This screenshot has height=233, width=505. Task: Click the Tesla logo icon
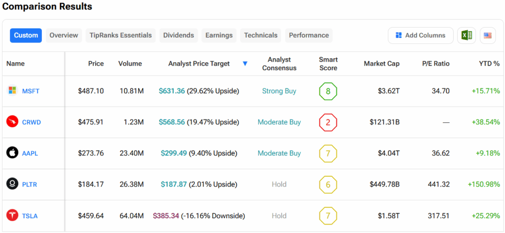click(12, 215)
